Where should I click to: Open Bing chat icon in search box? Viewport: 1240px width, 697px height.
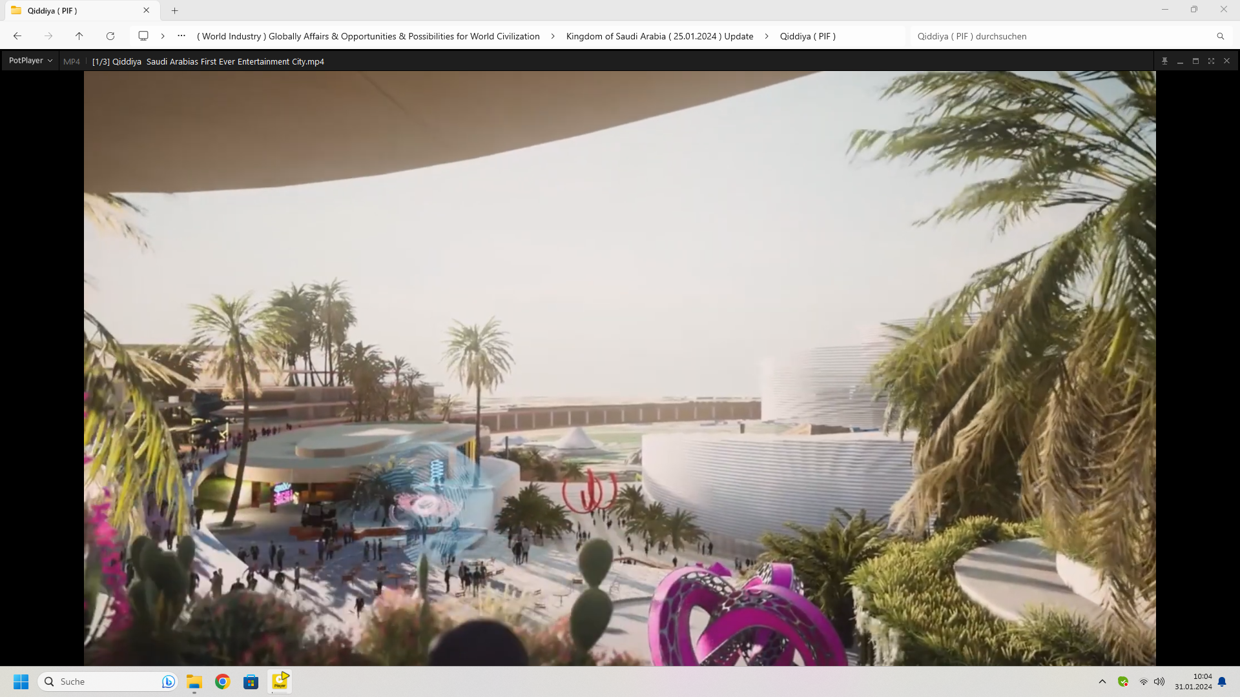[x=168, y=682]
